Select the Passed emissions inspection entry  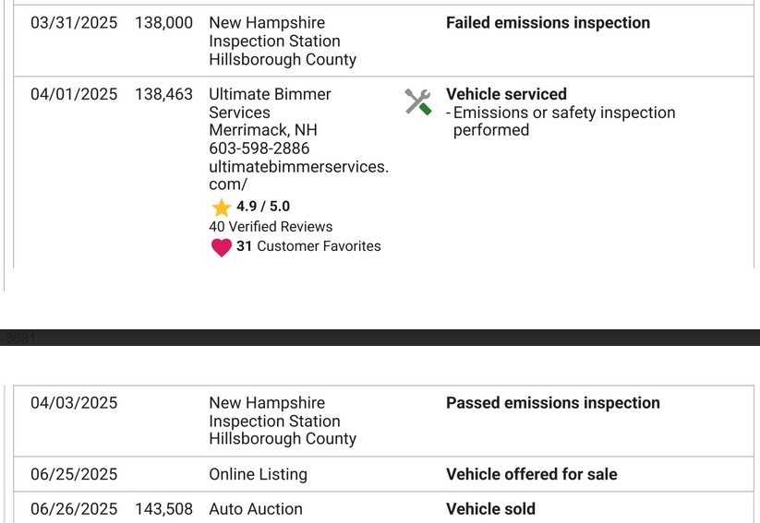click(x=552, y=403)
